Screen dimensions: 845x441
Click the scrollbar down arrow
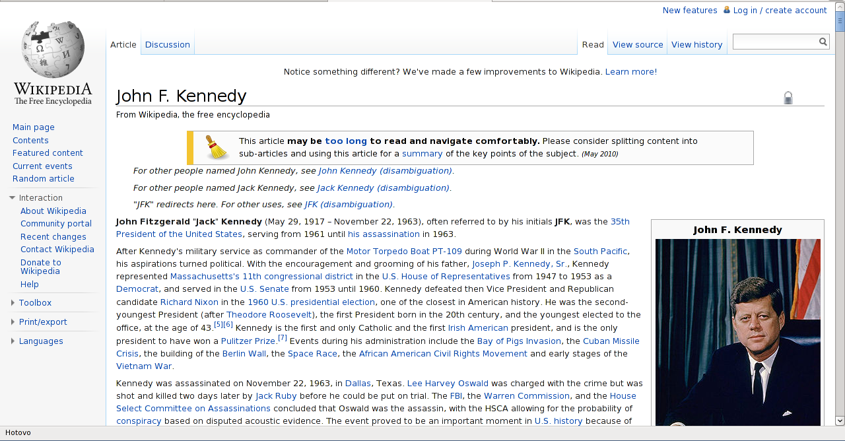click(x=840, y=421)
